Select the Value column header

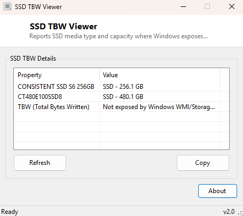160,75
